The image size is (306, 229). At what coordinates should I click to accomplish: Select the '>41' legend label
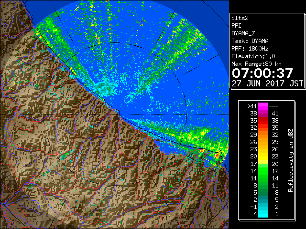point(252,106)
